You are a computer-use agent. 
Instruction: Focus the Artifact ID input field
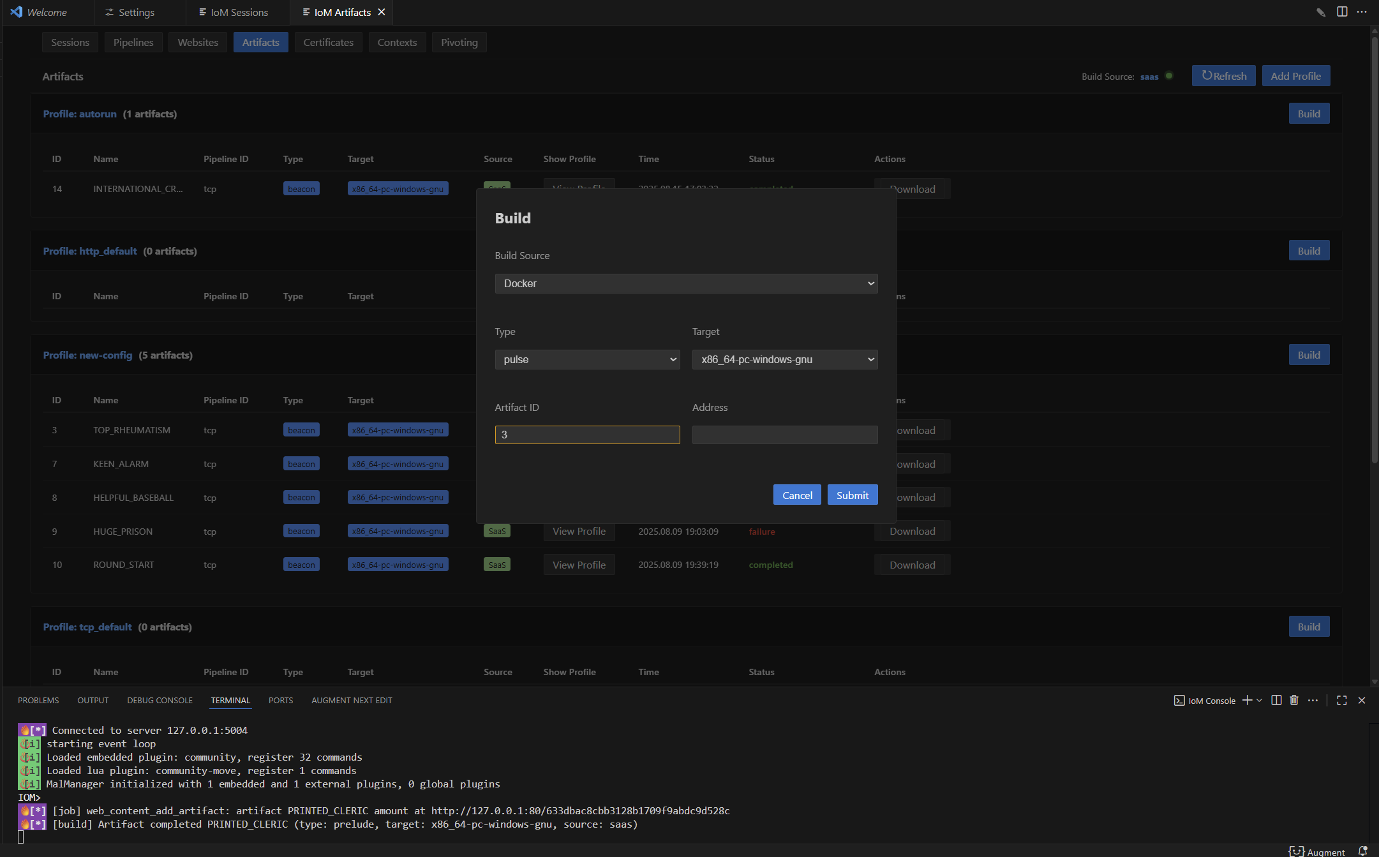pos(587,435)
